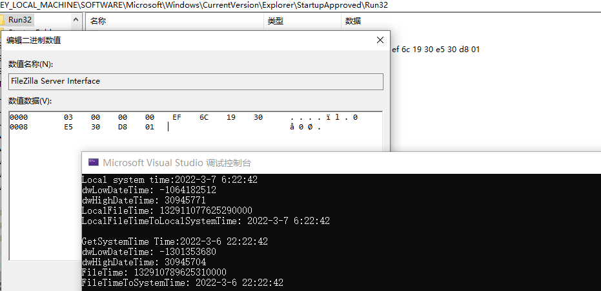
Task: Click hex byte EF in row 0000
Action: [x=176, y=117]
